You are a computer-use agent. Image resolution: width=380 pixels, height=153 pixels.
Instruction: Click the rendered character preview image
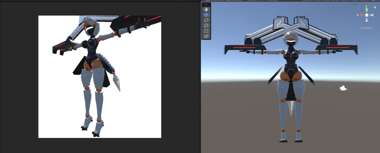pyautogui.click(x=99, y=77)
